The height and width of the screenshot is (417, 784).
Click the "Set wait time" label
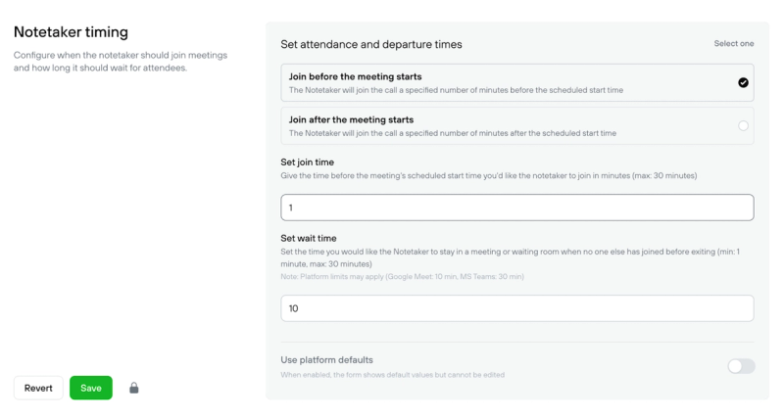pos(309,238)
